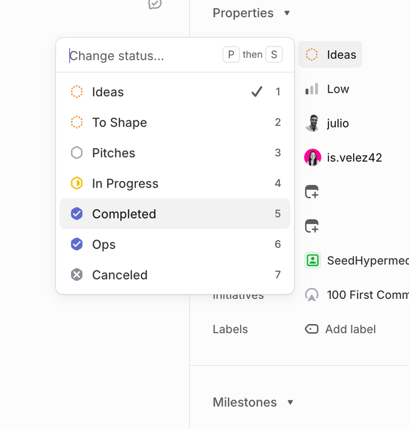Click the Pitches hexagon status icon
Screen dimensions: 409x429
(77, 153)
